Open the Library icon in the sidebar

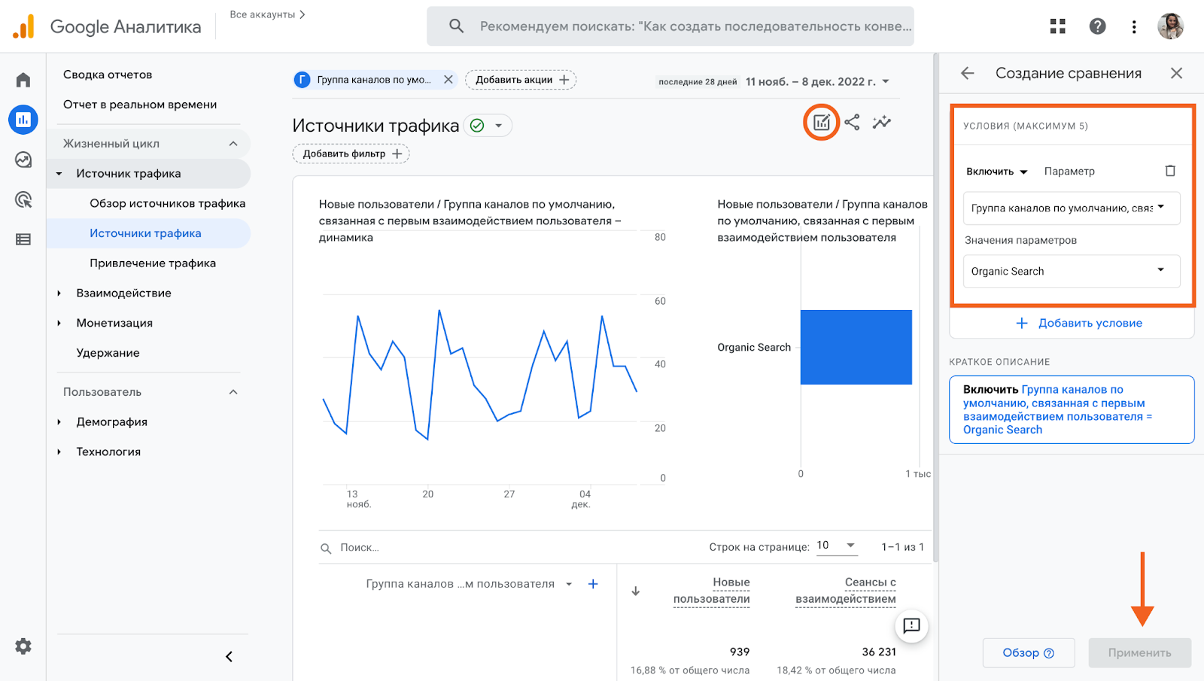click(x=23, y=239)
